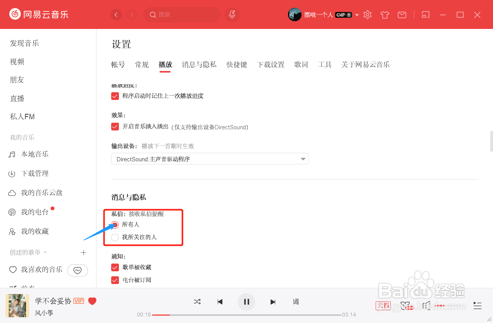Open the current playlist queue icon
The width and height of the screenshot is (493, 323).
pos(478,306)
